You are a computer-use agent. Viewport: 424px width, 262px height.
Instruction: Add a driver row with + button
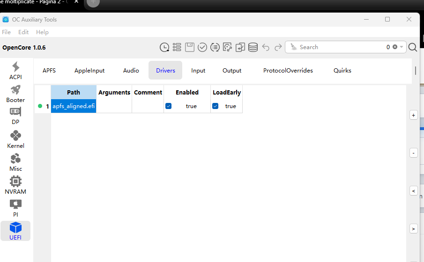point(413,116)
